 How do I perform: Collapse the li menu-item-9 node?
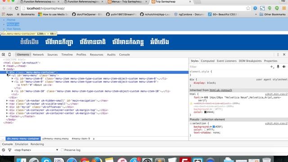tap(13, 82)
